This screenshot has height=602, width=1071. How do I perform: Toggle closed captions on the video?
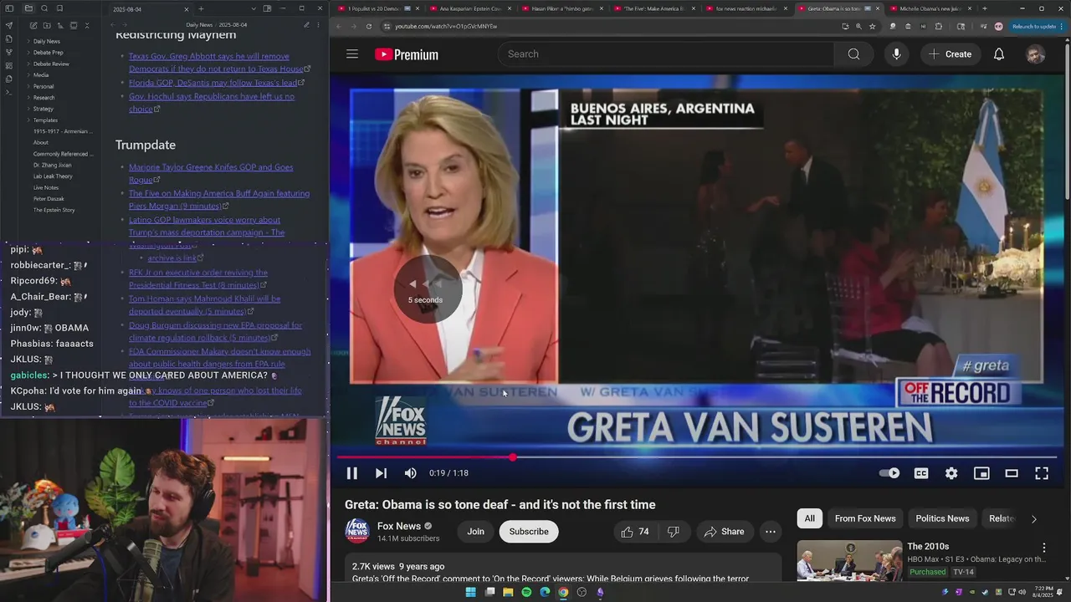pyautogui.click(x=921, y=473)
